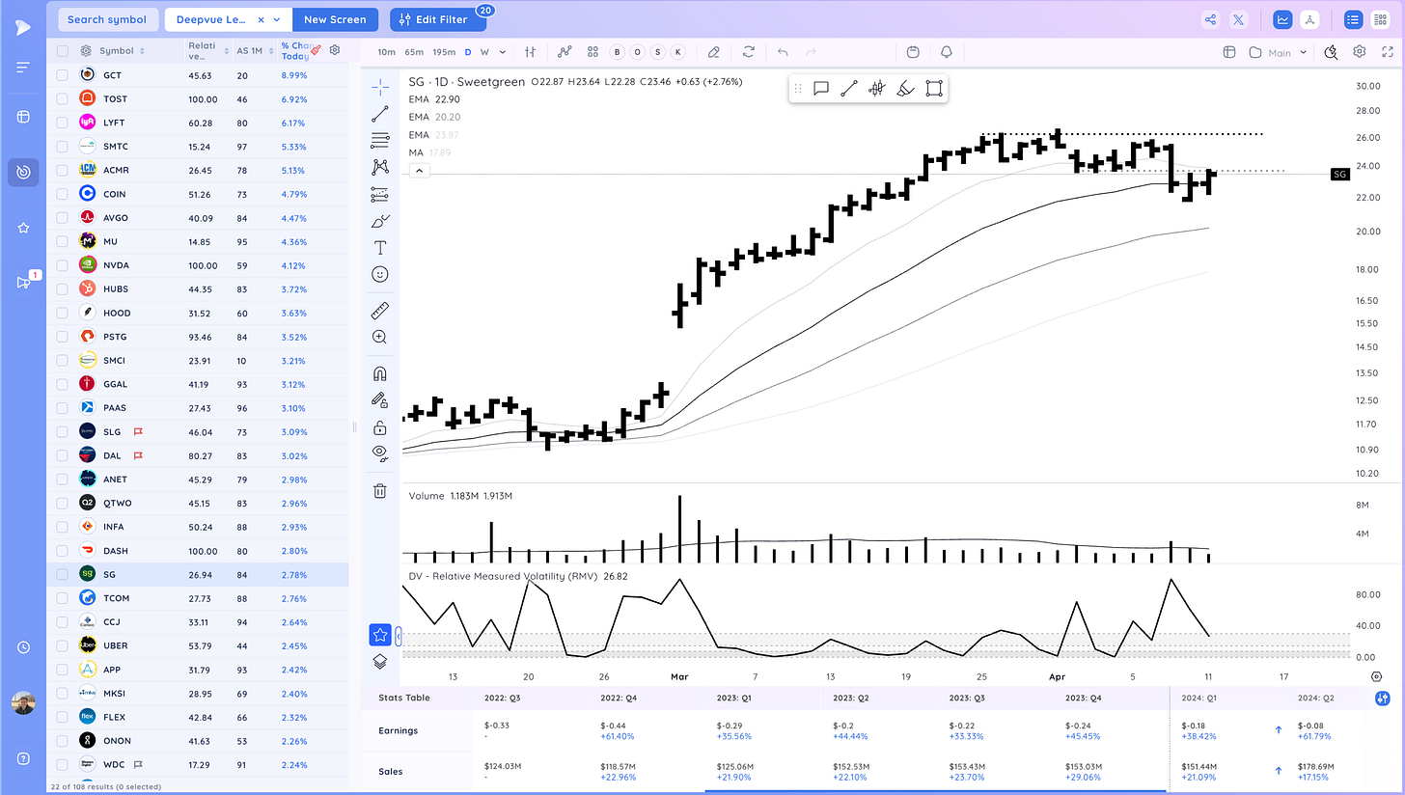1405x795 pixels.
Task: Switch to the chart view button
Action: 1282,19
